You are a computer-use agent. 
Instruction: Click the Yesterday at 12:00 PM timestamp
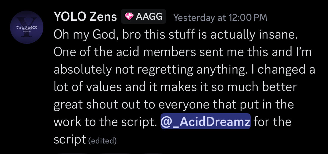click(x=220, y=17)
